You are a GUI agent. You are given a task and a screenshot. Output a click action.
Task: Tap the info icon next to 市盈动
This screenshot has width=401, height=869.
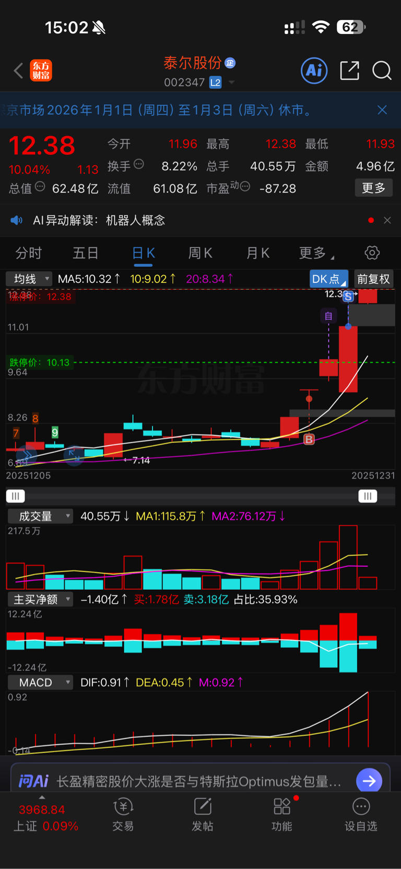245,186
